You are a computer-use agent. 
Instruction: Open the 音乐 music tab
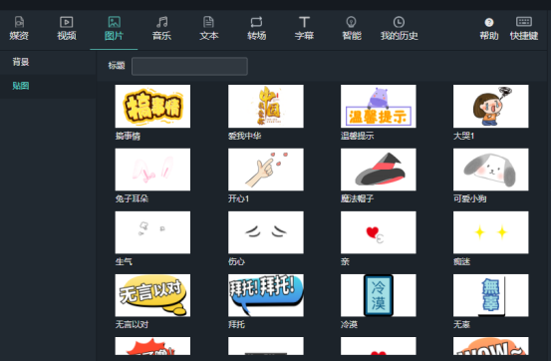161,28
